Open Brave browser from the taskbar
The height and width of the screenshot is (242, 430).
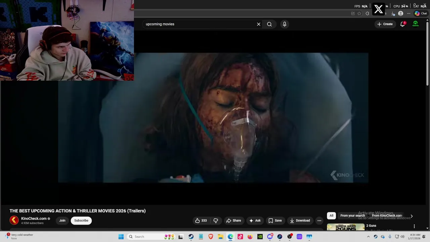pyautogui.click(x=211, y=237)
